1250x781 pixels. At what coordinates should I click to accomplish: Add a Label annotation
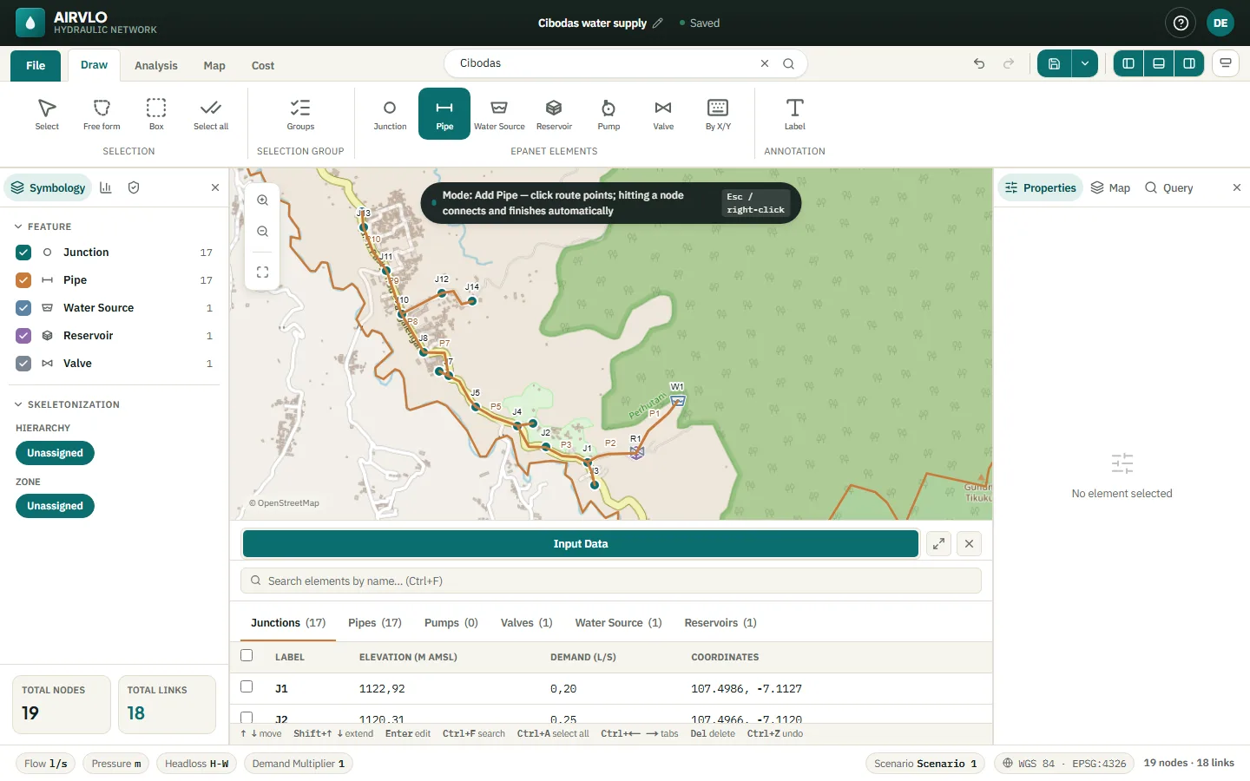tap(795, 114)
